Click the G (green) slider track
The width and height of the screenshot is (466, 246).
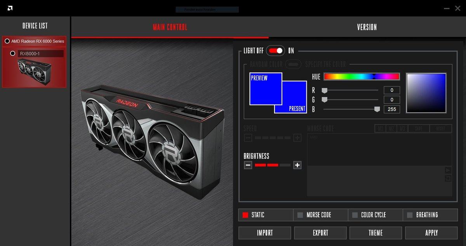351,100
